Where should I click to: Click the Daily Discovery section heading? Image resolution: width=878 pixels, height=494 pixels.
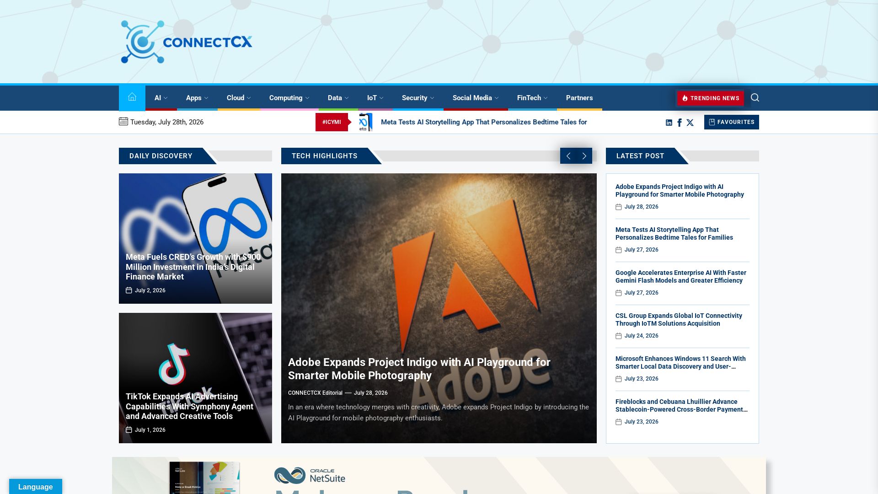point(161,156)
